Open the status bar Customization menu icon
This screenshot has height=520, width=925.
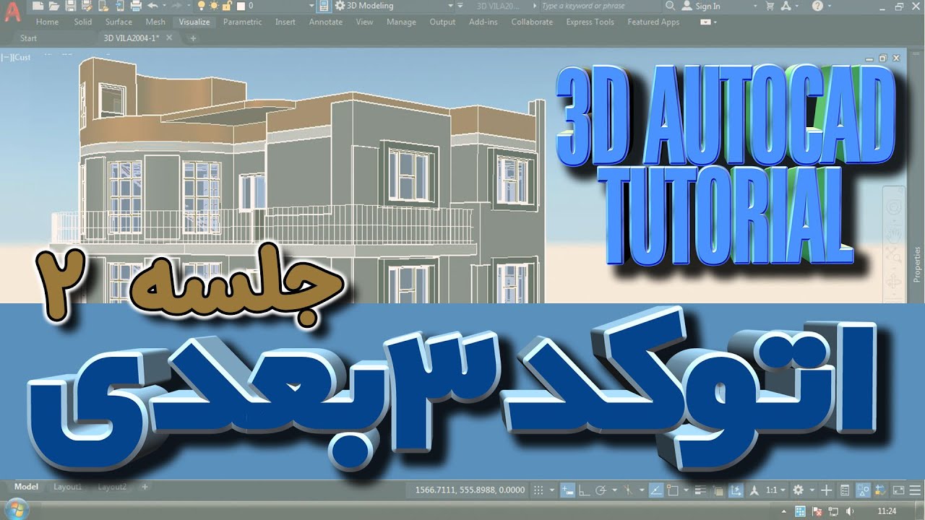915,490
